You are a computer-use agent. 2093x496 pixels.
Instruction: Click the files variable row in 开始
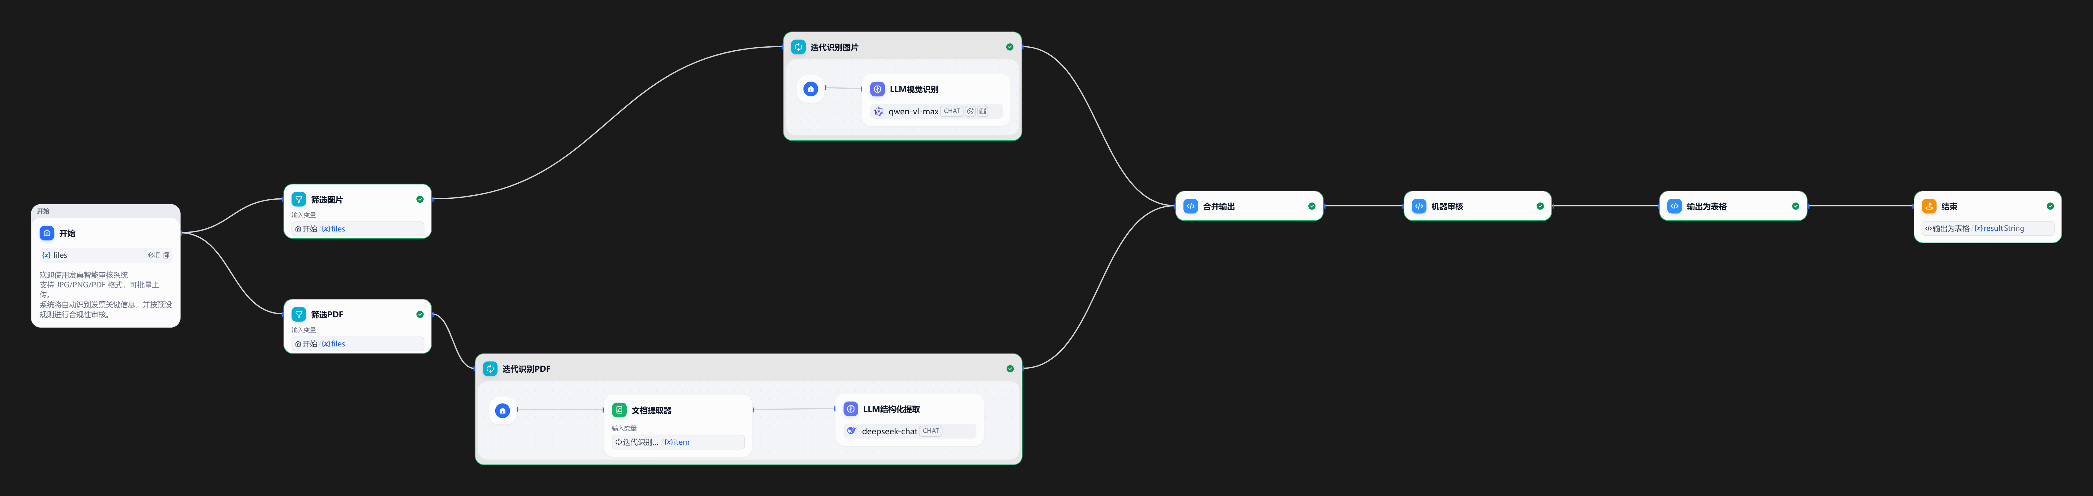coord(106,255)
